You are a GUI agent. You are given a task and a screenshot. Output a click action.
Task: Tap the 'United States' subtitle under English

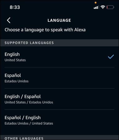click(15, 60)
